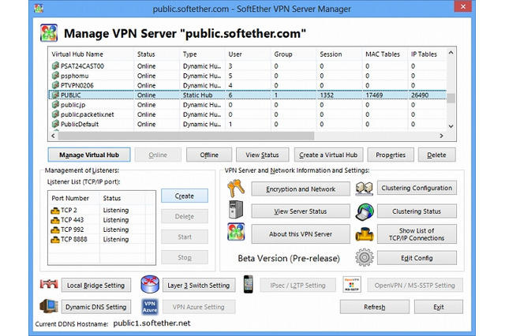
Task: Click the globe icon beside Clustering Status
Action: click(x=364, y=211)
